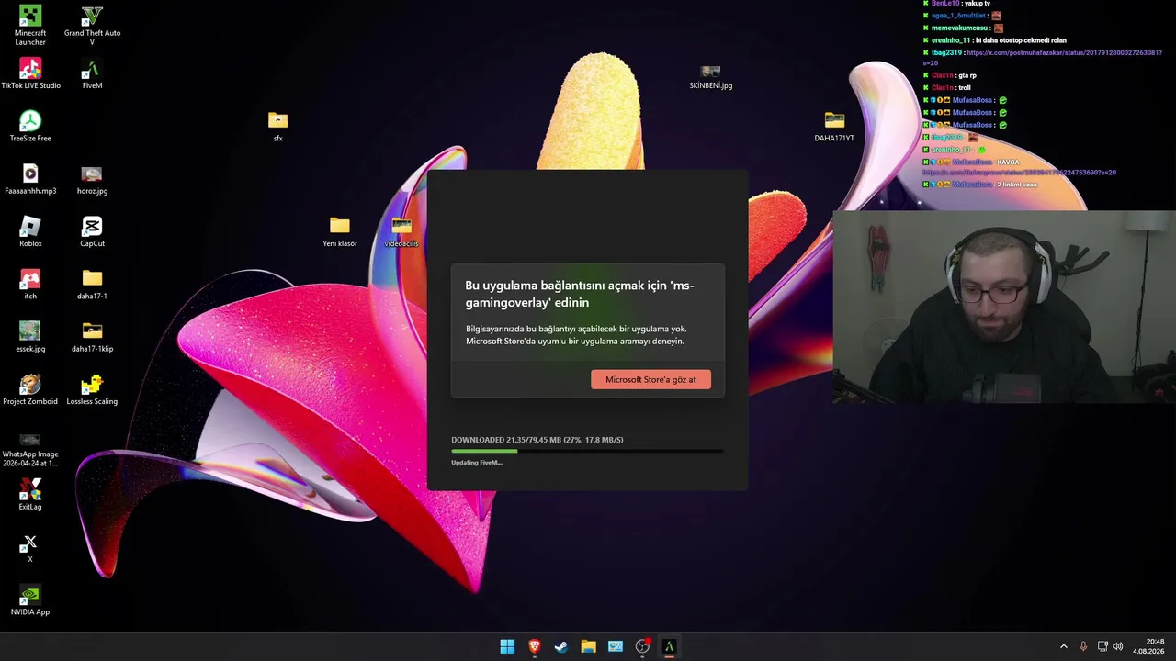The height and width of the screenshot is (661, 1176).
Task: Click the webcam overlay feed
Action: pos(1004,308)
